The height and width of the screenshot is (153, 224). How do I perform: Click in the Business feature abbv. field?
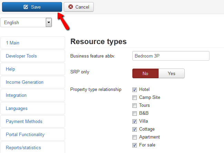[171, 56]
